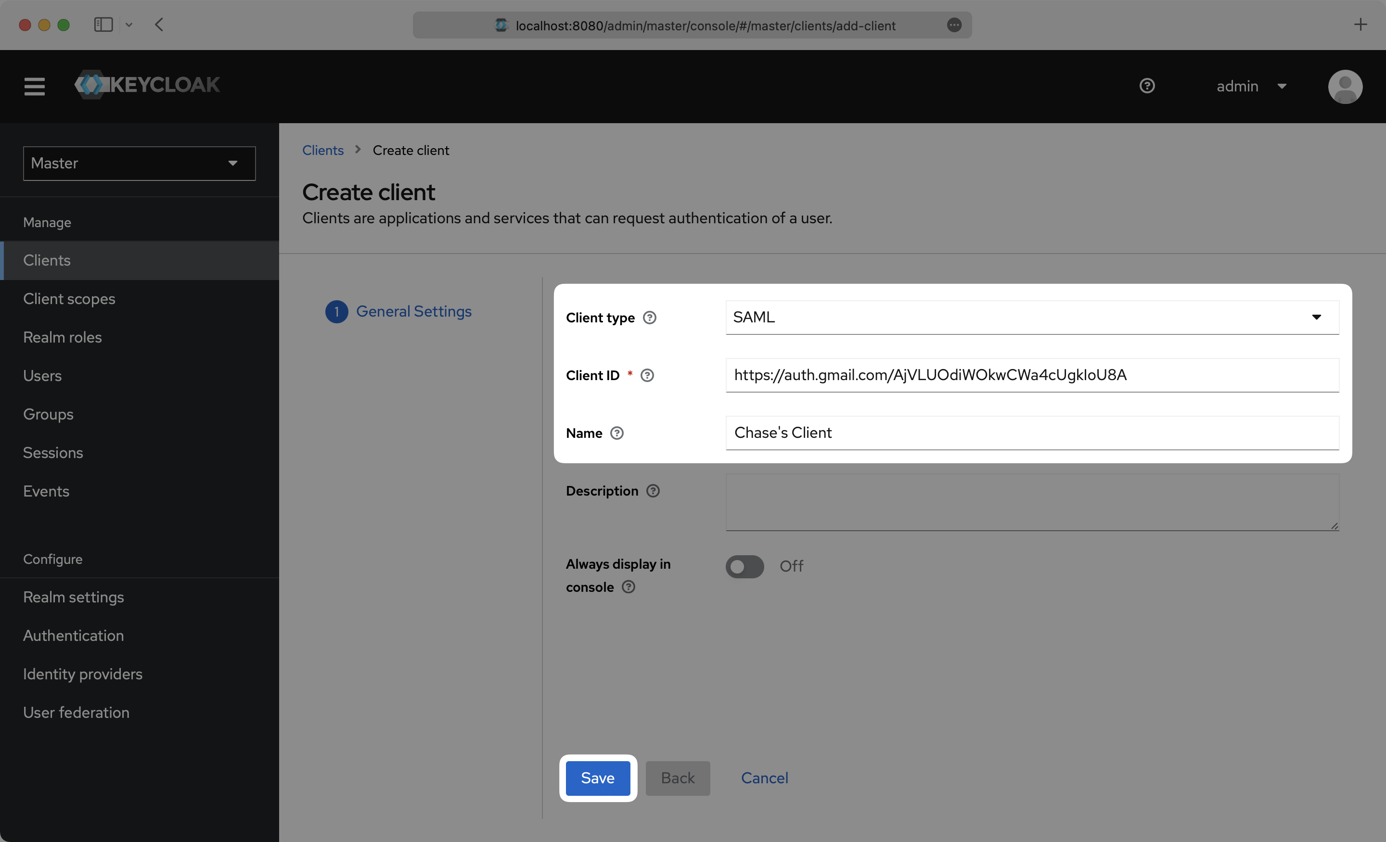Click the Keycloak logo
Image resolution: width=1386 pixels, height=842 pixels.
[147, 85]
